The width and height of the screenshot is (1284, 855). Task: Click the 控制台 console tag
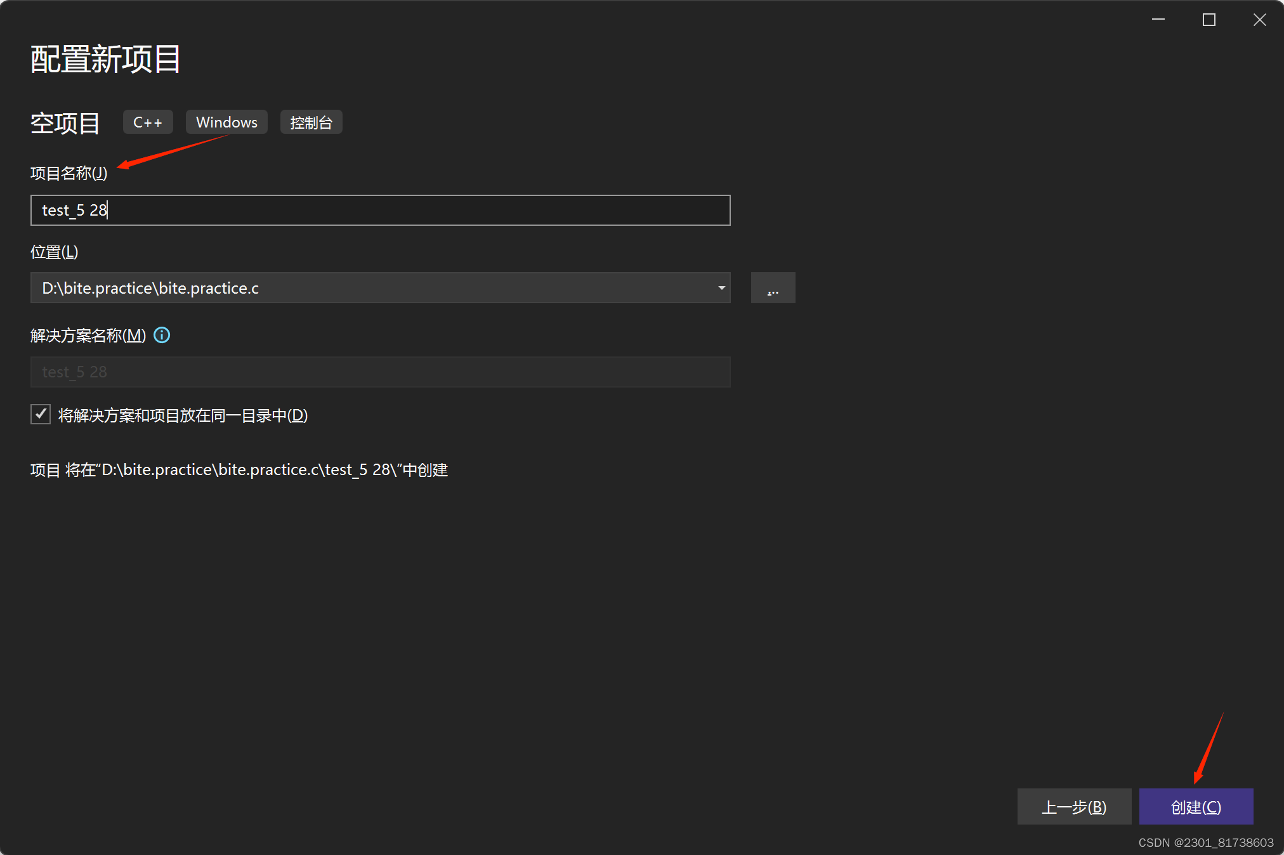311,122
